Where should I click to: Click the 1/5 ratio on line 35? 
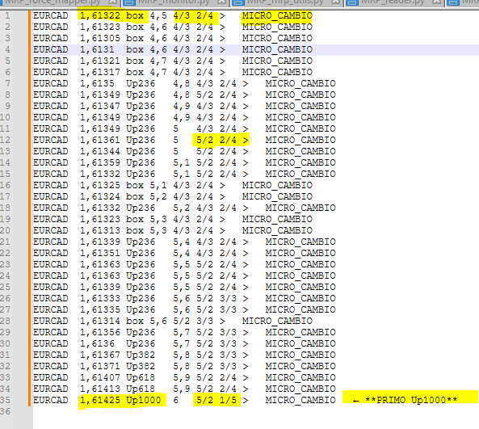pos(228,400)
